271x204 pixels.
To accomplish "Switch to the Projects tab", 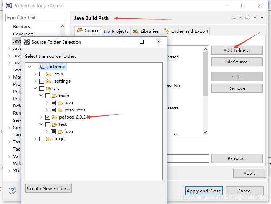I will 116,31.
